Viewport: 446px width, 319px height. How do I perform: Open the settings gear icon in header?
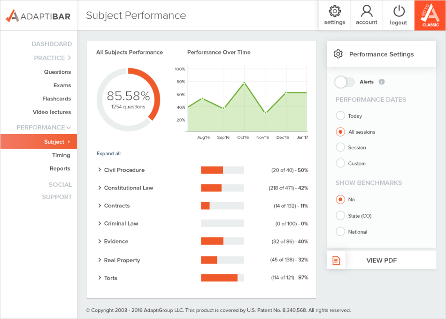334,11
